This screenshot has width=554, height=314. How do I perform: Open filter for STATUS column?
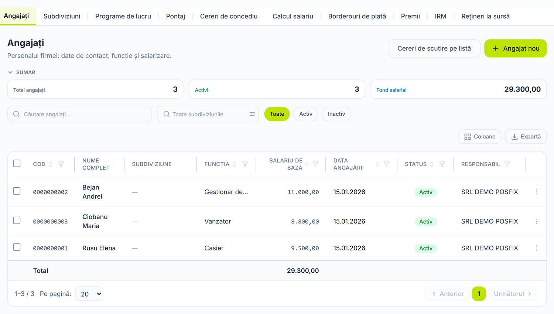442,164
